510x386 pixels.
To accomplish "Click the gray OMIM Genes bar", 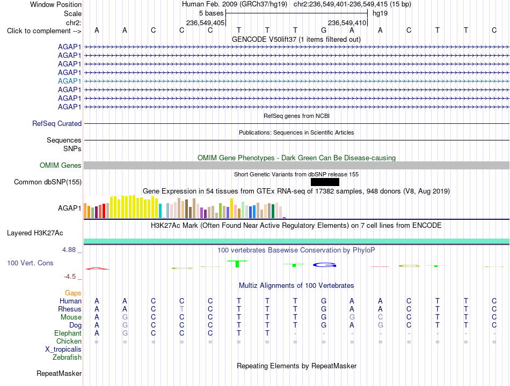I will pyautogui.click(x=296, y=165).
